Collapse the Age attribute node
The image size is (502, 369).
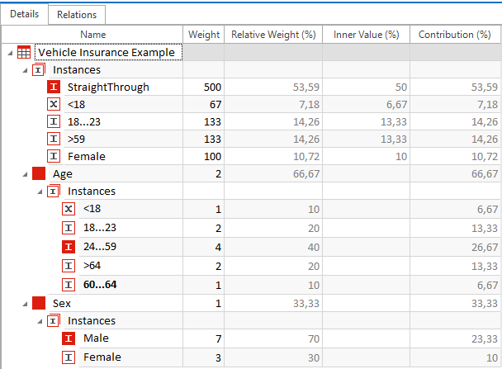23,173
